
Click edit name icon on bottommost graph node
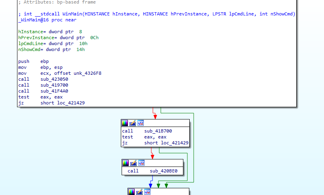coord(139,192)
